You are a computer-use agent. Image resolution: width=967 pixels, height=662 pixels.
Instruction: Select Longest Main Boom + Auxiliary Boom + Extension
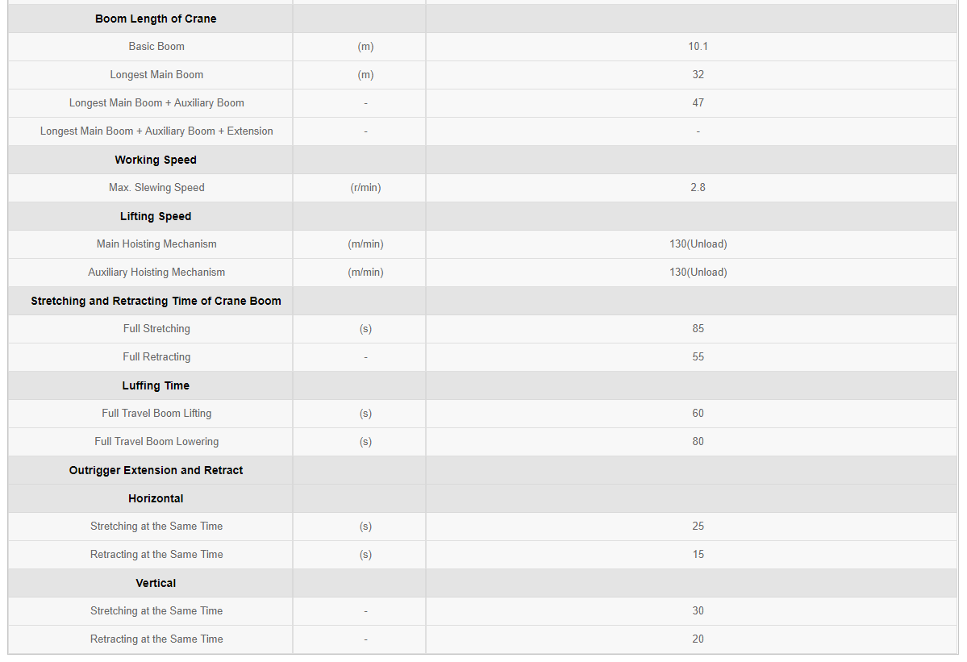click(x=156, y=131)
